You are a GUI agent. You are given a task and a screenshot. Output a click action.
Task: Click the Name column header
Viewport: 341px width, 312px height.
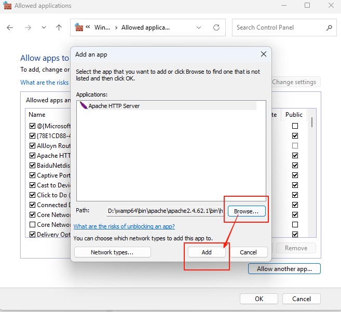pyautogui.click(x=37, y=115)
